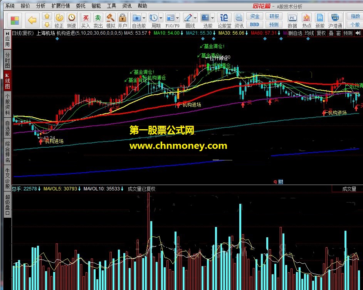This screenshot has width=363, height=290.
Task: Expand the F10/F9 dropdown arrow
Action: [178, 18]
